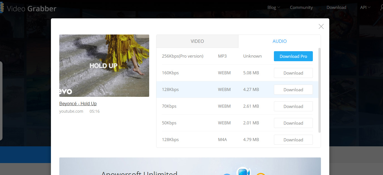Download the 128Kbps WEBM file

pyautogui.click(x=293, y=89)
